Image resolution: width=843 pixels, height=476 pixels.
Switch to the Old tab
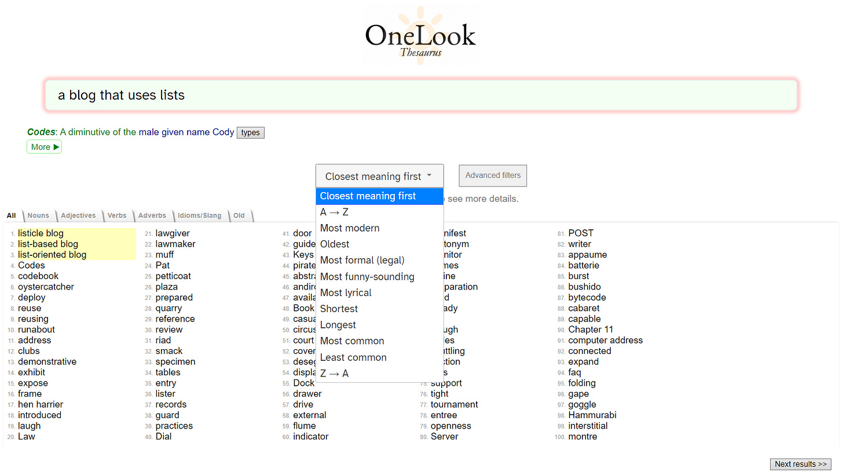[239, 215]
